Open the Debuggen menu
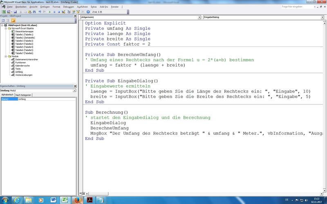 click(69, 7)
